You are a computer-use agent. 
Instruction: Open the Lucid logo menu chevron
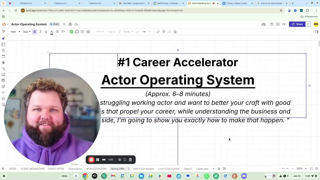tap(7, 24)
